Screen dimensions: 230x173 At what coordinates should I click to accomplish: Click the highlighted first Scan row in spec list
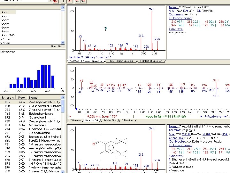point(8,12)
